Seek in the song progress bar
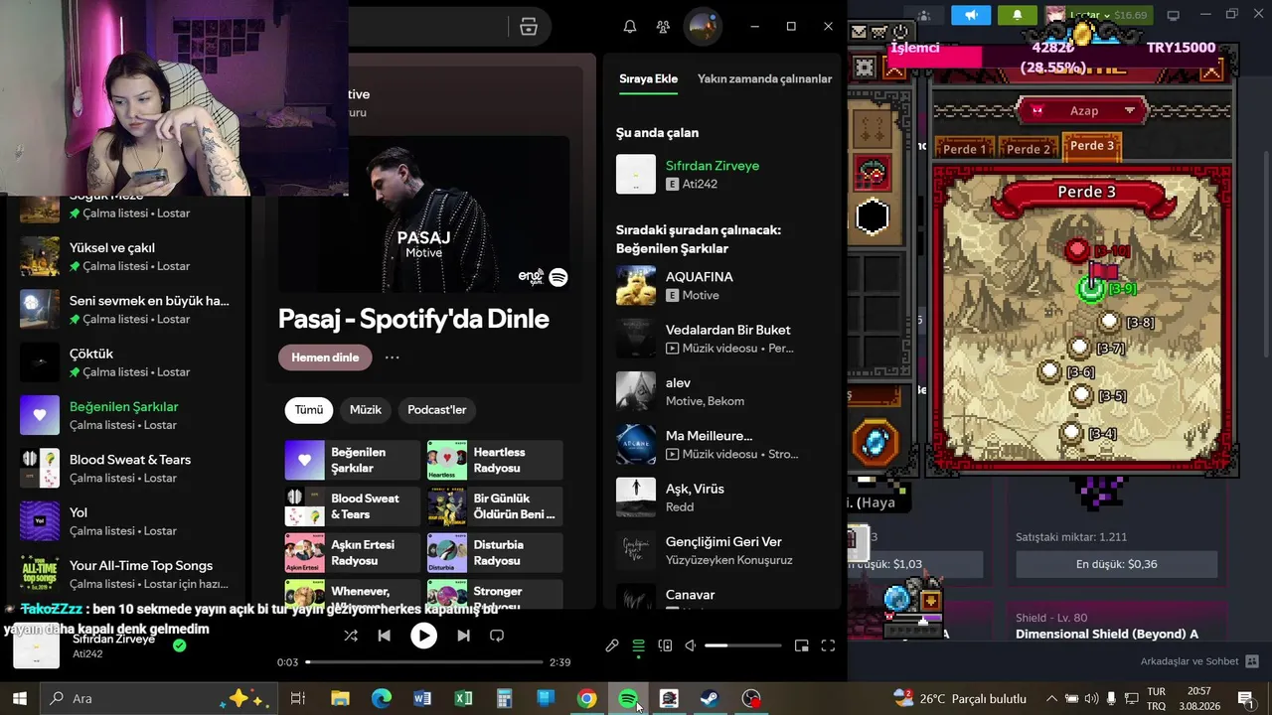Screen dimensions: 1272x715 (424, 661)
